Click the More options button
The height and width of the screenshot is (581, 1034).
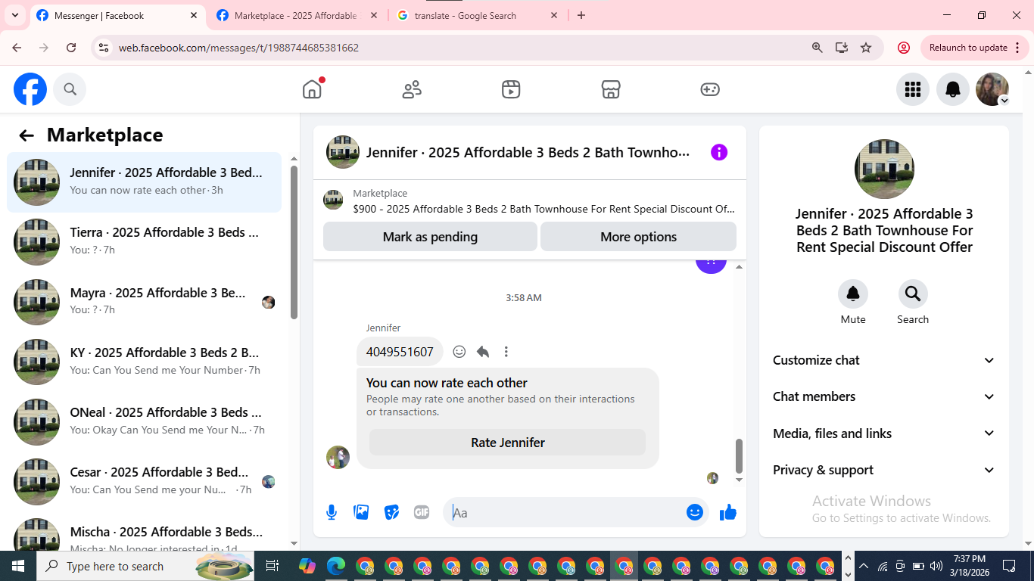click(x=638, y=237)
